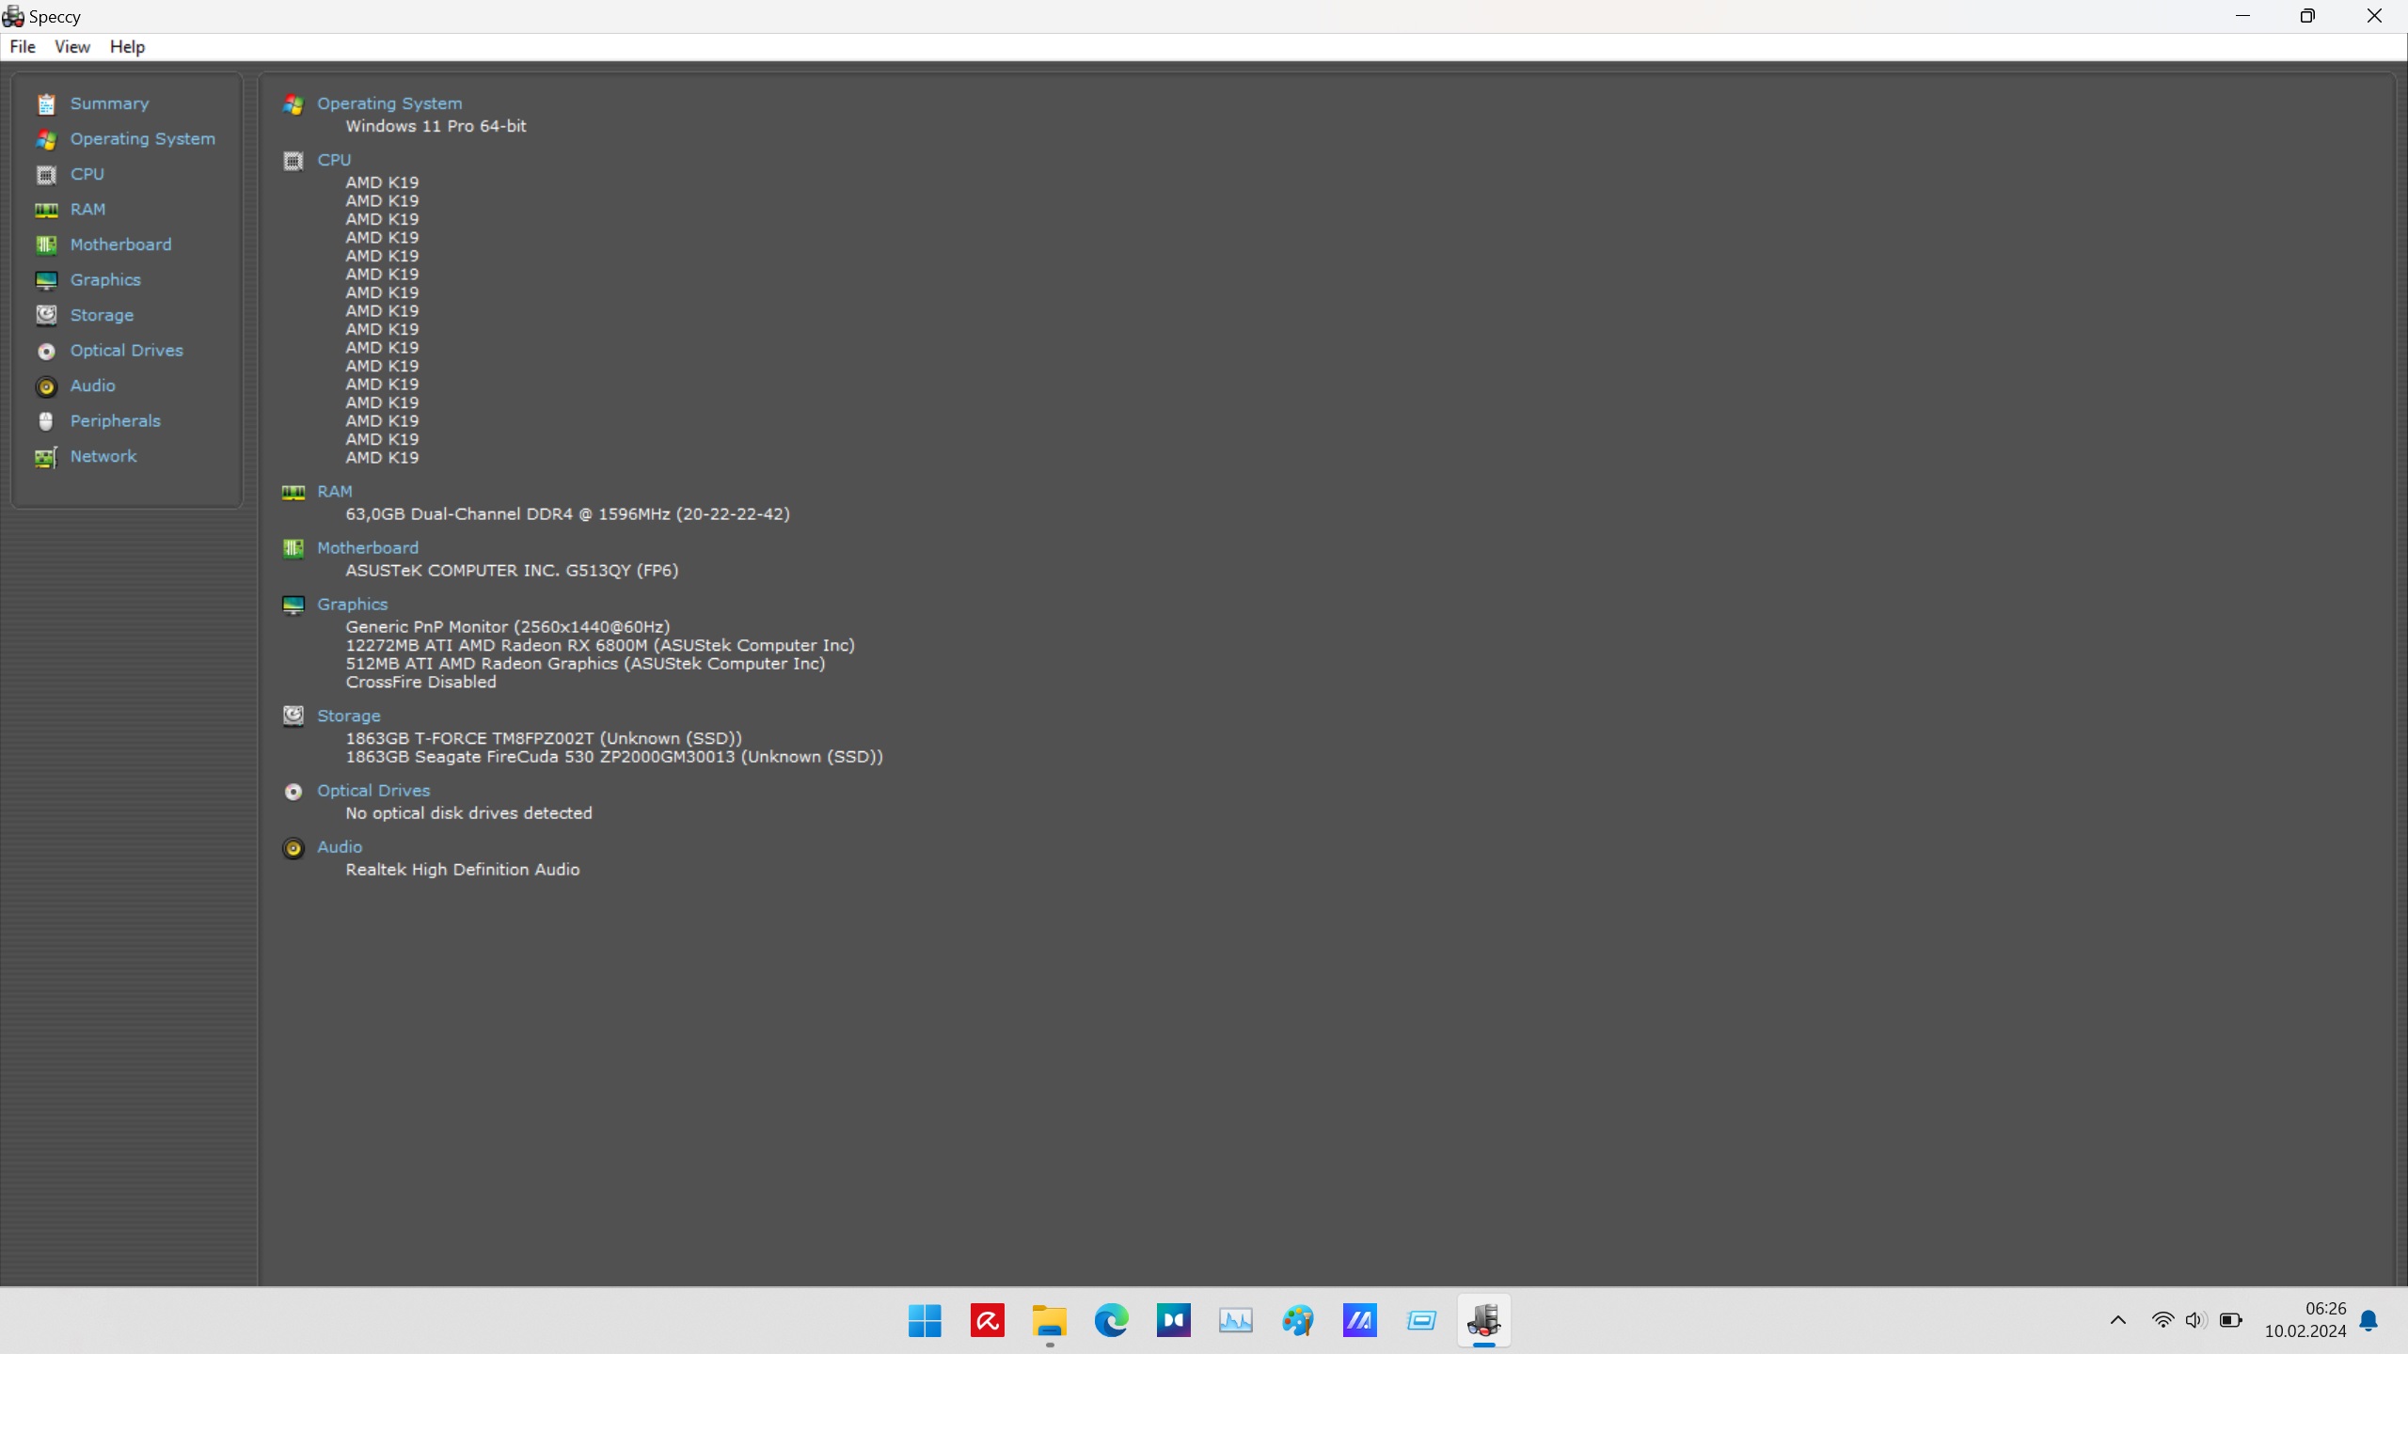The width and height of the screenshot is (2408, 1448).
Task: Open the Storage heading link in summary
Action: point(348,716)
